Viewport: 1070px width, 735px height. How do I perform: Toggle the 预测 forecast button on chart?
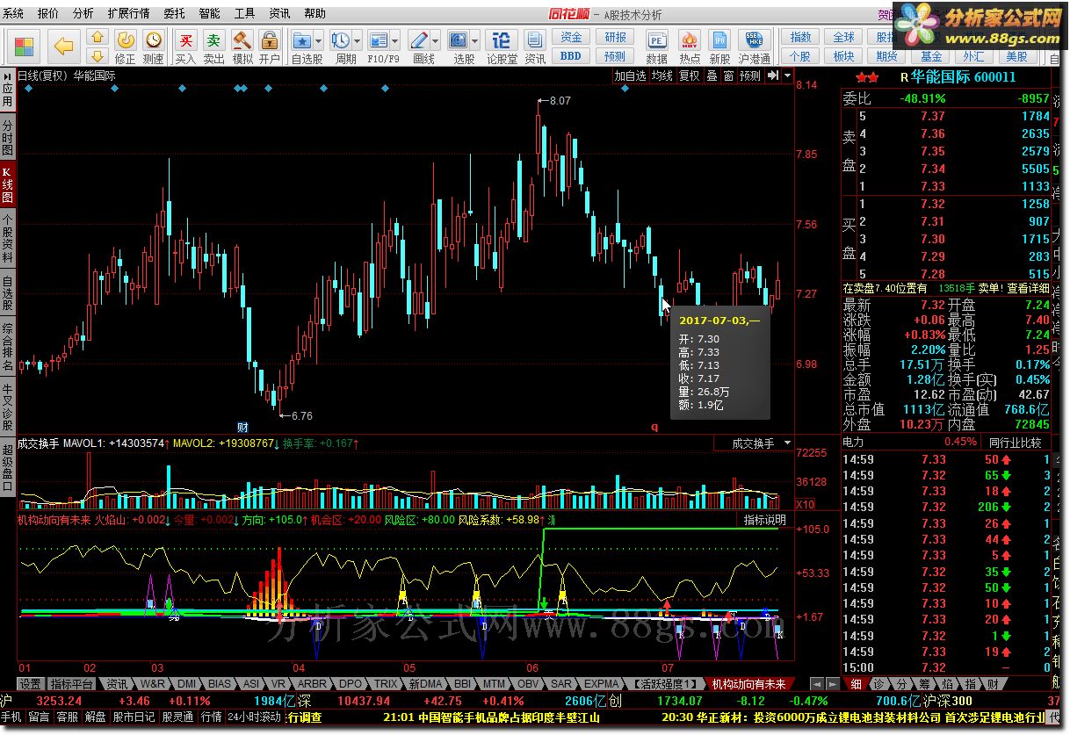click(750, 76)
